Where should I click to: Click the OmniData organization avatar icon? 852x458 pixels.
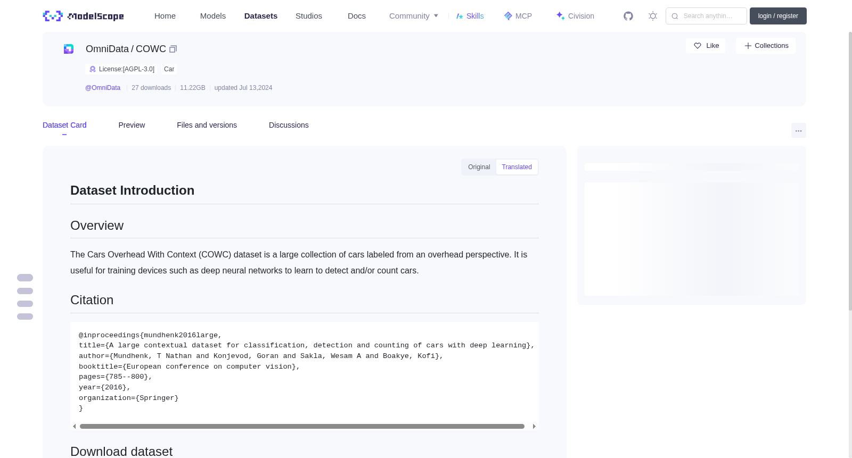click(x=69, y=49)
